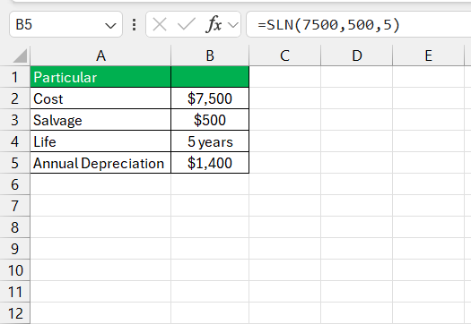Viewport: 471px width, 324px height.
Task: Click the '$7,500' cell
Action: (x=210, y=98)
